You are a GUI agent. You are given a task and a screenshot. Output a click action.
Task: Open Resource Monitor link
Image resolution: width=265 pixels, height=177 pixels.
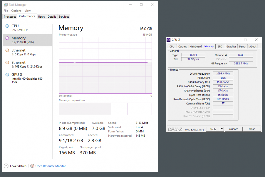pyautogui.click(x=51, y=166)
